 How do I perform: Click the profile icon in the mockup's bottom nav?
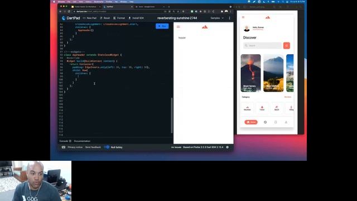[286, 122]
